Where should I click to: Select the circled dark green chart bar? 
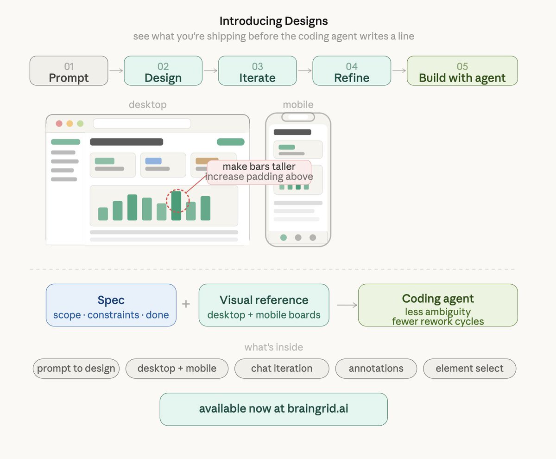point(176,206)
